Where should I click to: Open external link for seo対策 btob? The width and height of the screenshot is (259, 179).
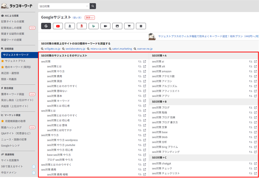click(255, 137)
